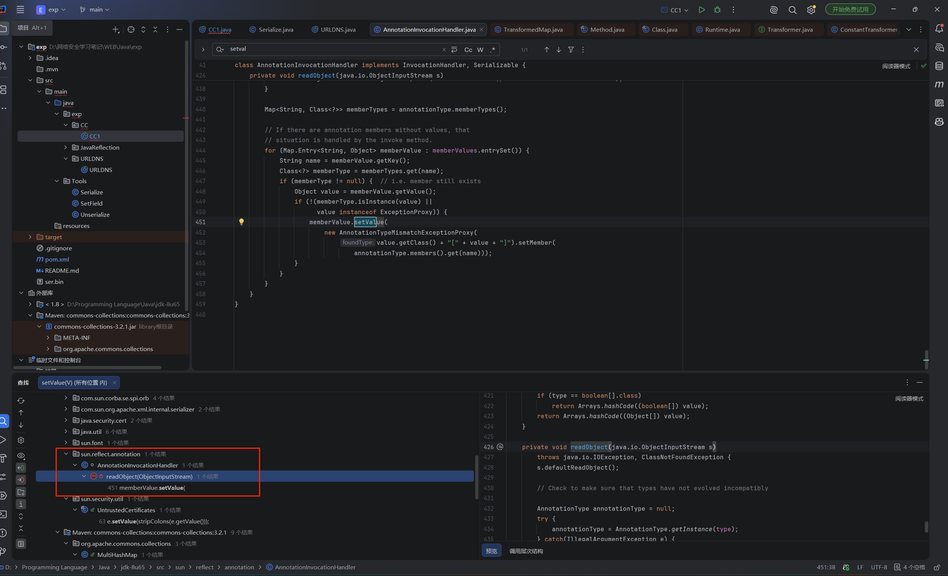Open the Maven tool window
Screen dimensions: 948x576
[939, 85]
